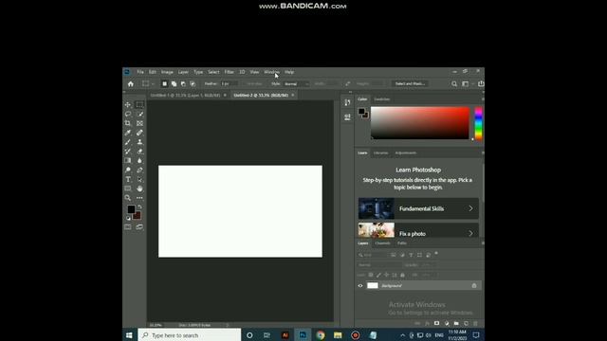
Task: Open the layer filter kind dropdown
Action: (373, 255)
